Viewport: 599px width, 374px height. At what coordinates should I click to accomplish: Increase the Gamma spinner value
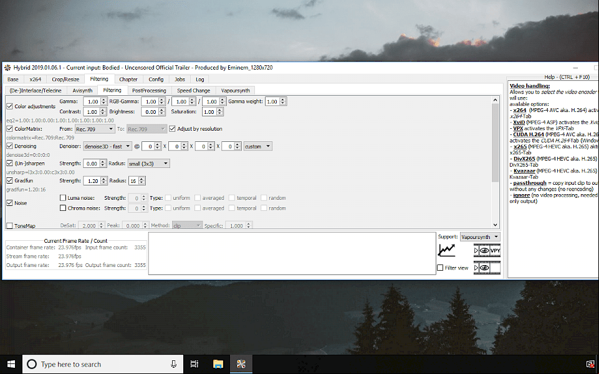103,100
